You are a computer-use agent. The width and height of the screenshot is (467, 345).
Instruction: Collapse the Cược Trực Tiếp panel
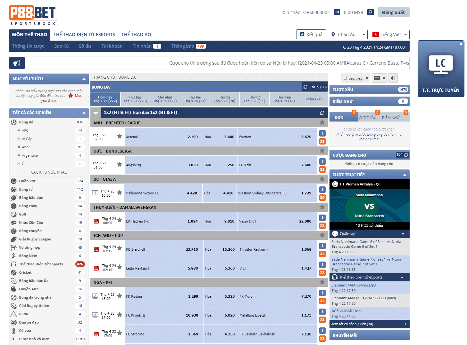404,175
